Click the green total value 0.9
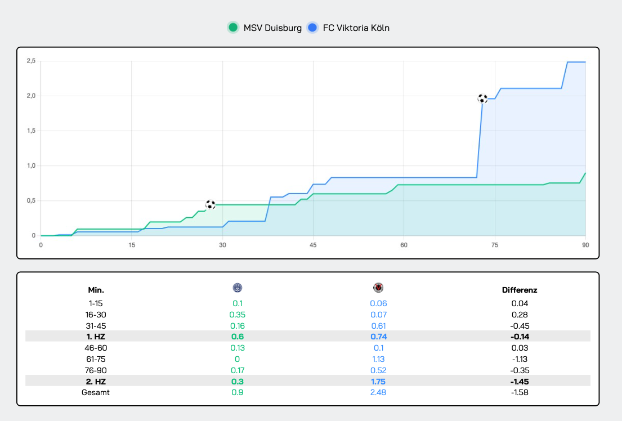This screenshot has width=622, height=421. [237, 392]
